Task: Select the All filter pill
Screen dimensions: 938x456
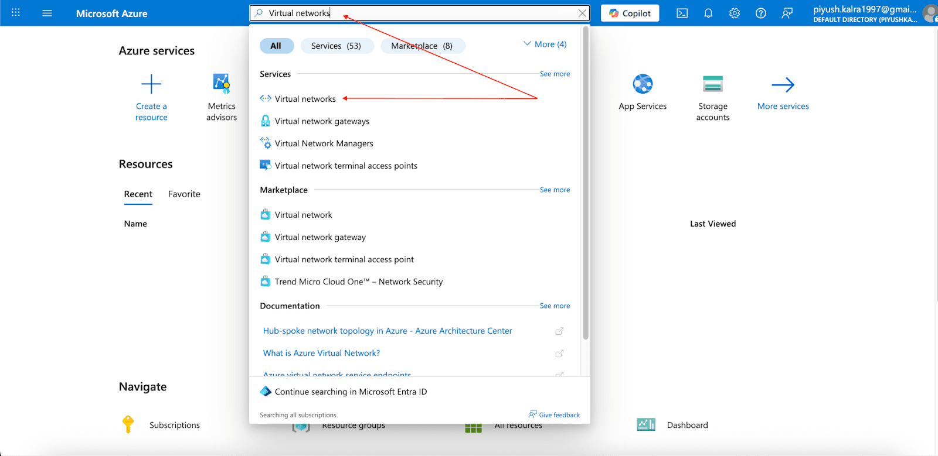Action: point(276,46)
